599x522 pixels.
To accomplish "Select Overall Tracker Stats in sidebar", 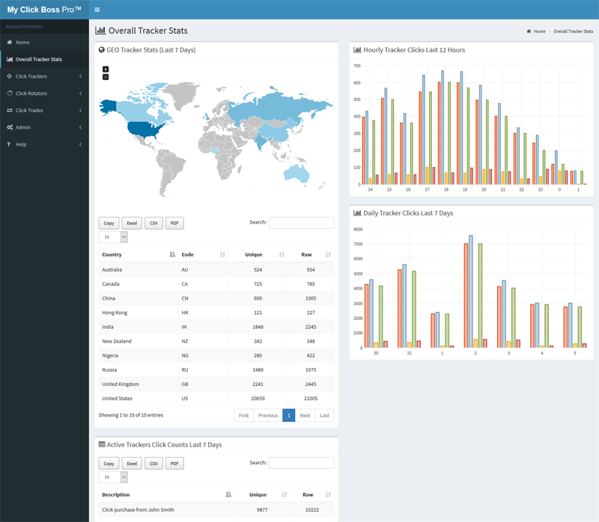I will (39, 59).
